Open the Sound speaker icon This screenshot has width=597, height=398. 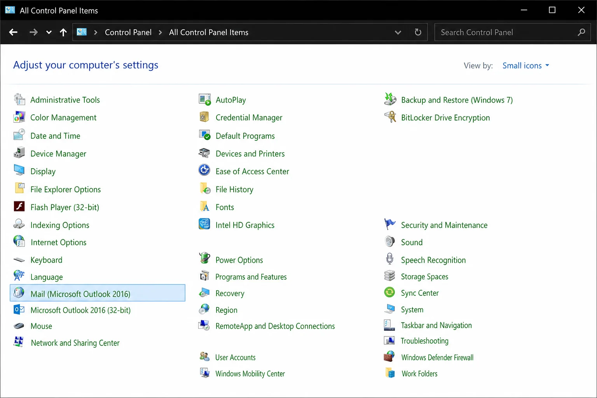390,242
